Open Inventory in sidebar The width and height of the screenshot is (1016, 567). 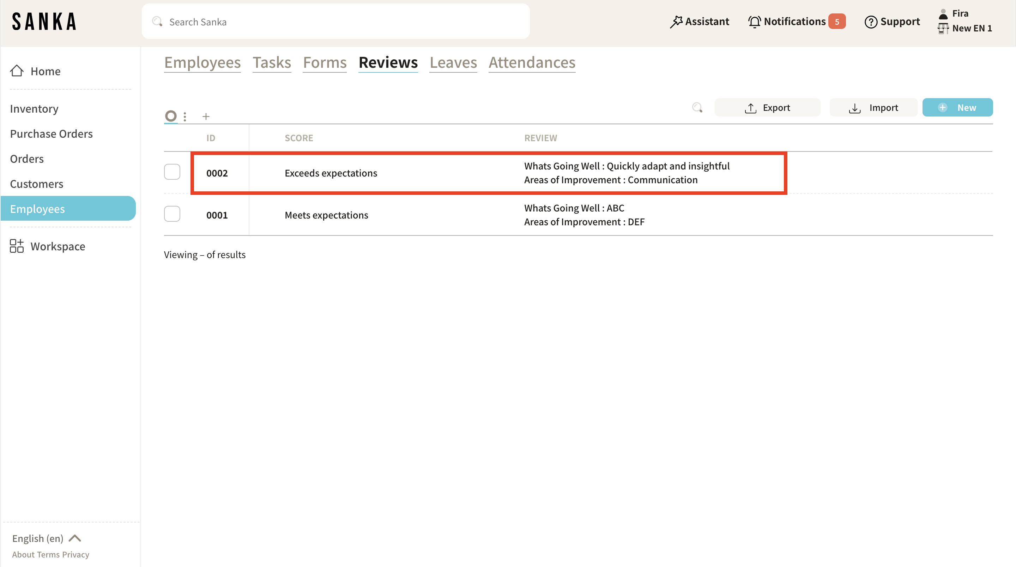pyautogui.click(x=34, y=109)
